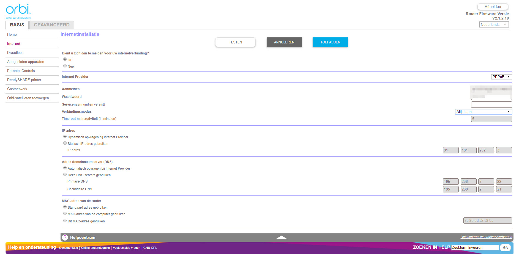Click the IP-adres last octet field 3
The image size is (519, 254).
[504, 150]
